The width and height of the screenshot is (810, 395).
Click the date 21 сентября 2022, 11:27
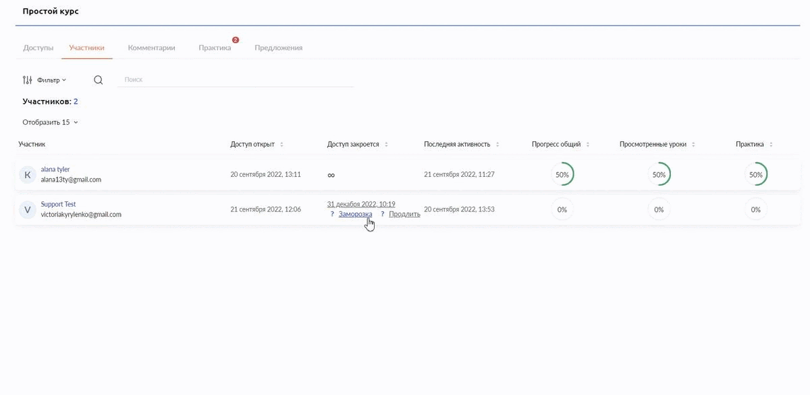click(x=459, y=174)
